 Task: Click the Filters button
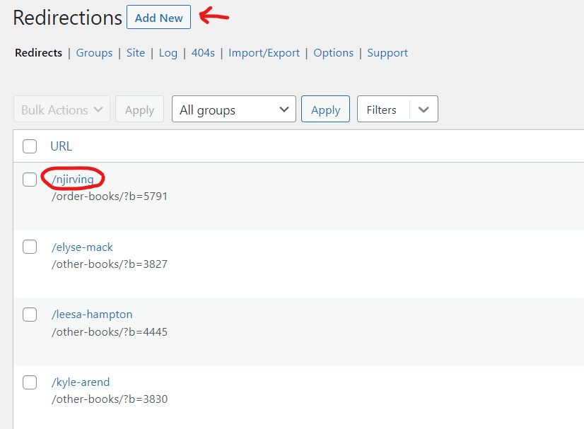coord(382,110)
